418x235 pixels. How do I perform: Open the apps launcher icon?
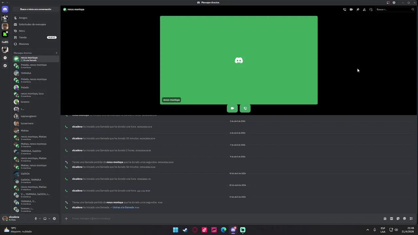pyautogui.click(x=411, y=219)
